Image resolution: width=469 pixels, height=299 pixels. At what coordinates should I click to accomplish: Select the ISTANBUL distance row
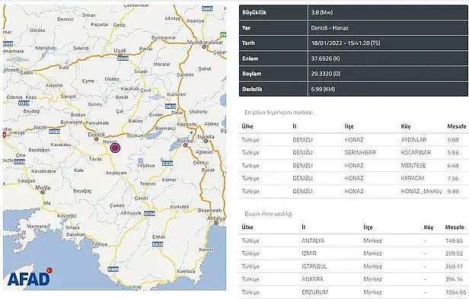pos(353,266)
